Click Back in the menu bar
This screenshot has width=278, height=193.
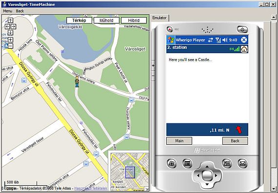click(20, 11)
